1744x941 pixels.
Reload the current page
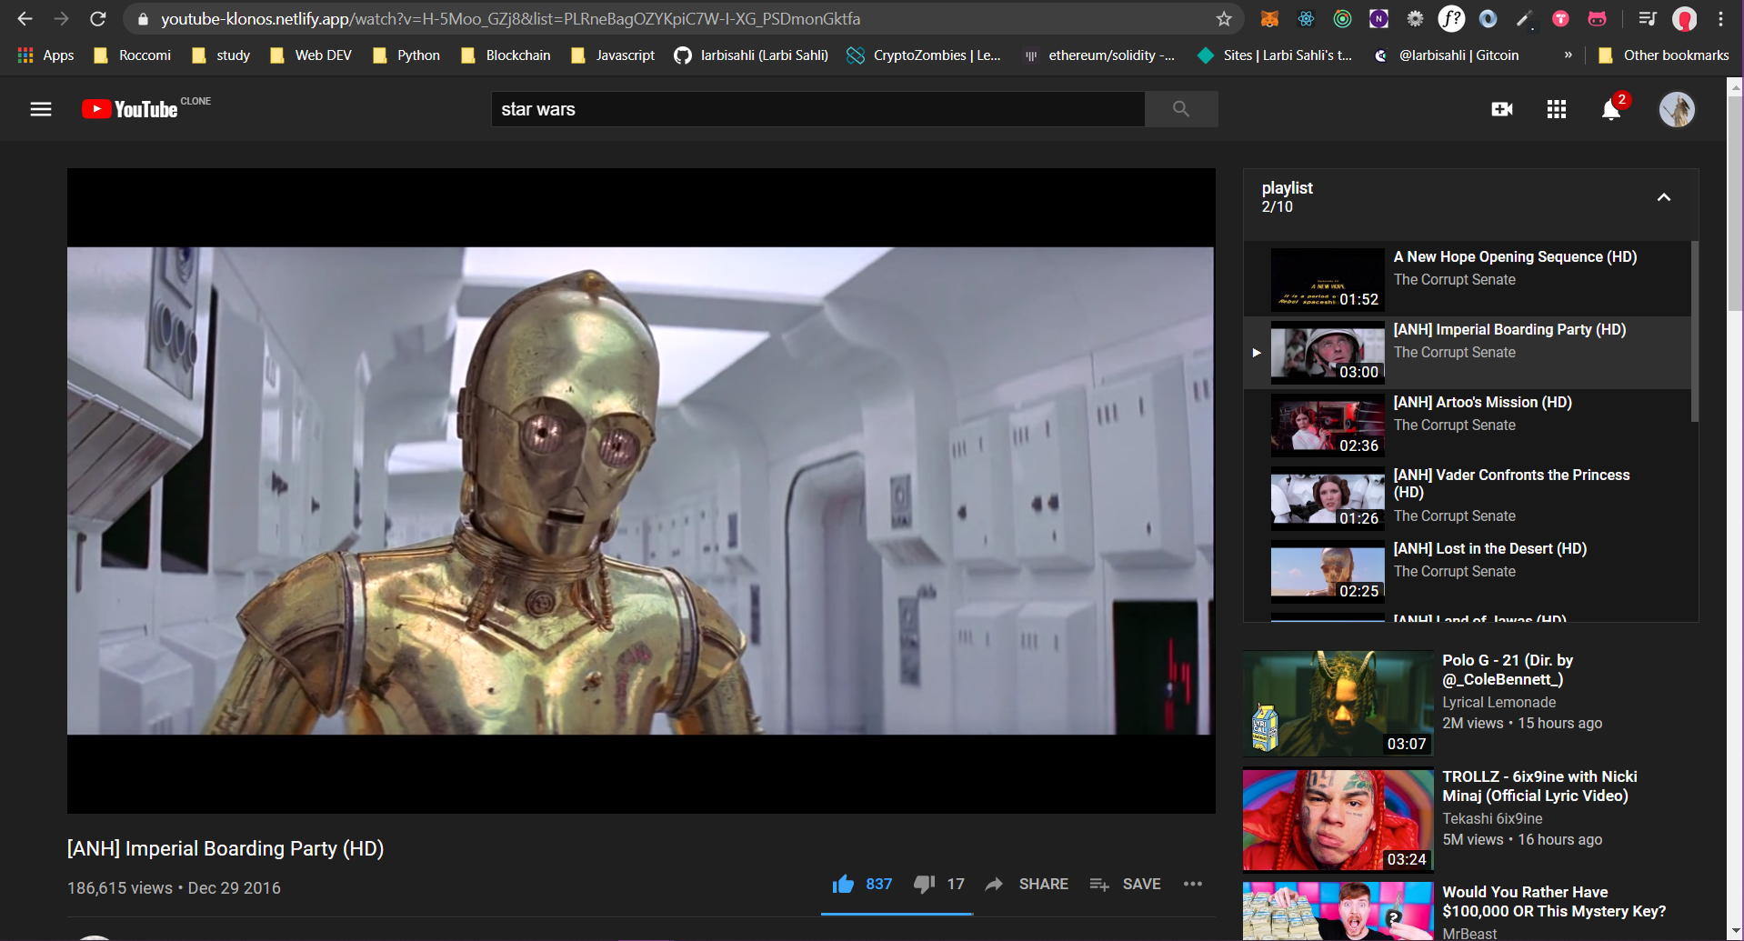click(x=98, y=18)
